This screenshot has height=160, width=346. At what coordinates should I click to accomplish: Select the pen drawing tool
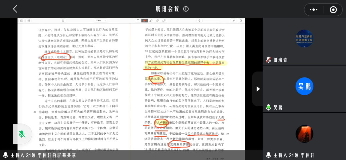click(151, 20)
